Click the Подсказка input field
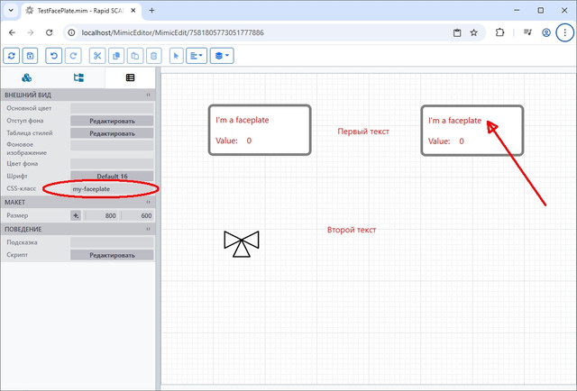Image resolution: width=577 pixels, height=391 pixels. tap(112, 242)
